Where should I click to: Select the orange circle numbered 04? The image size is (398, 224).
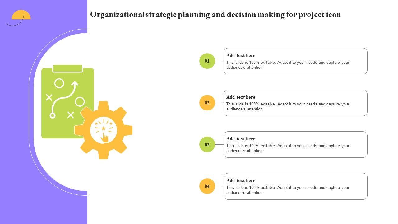(x=207, y=186)
